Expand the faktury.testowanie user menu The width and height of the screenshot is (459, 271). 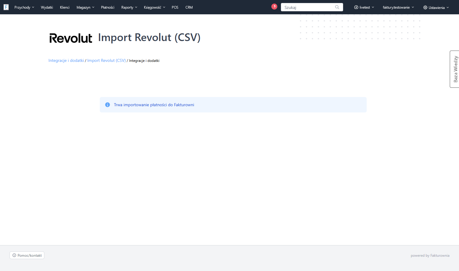point(398,7)
